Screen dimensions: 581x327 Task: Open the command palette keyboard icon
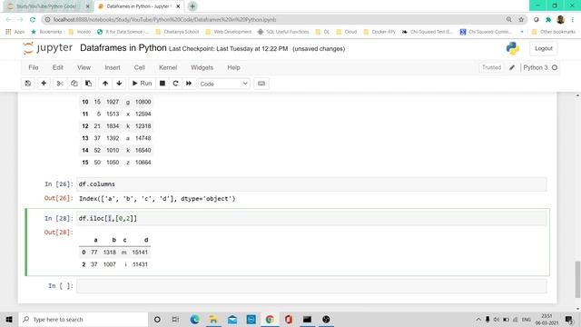261,84
